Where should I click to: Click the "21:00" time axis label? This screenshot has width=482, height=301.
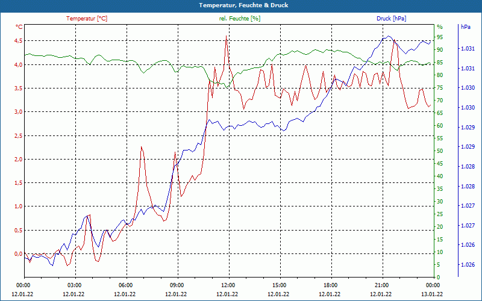pos(381,285)
